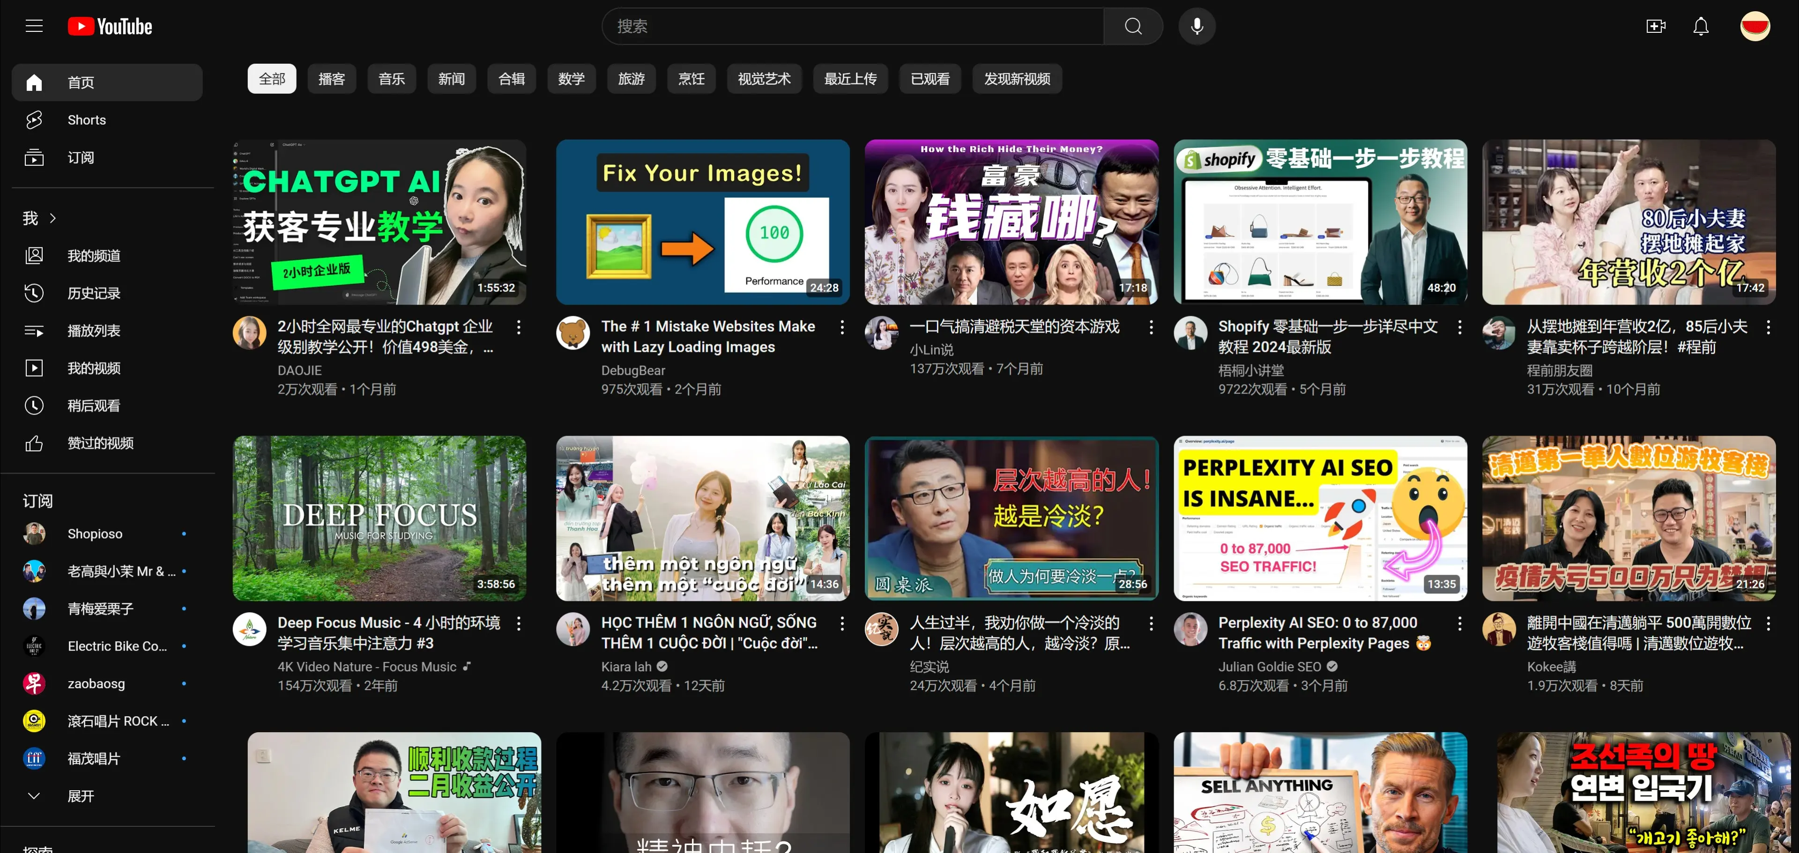Image resolution: width=1799 pixels, height=853 pixels.
Task: Open more options for Deep Focus Music video
Action: (x=518, y=623)
